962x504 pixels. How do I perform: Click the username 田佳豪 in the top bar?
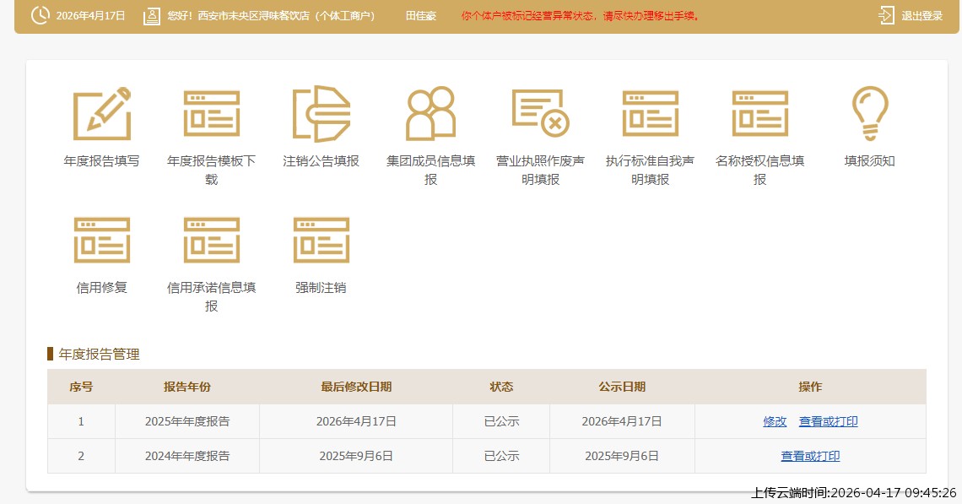pyautogui.click(x=420, y=14)
